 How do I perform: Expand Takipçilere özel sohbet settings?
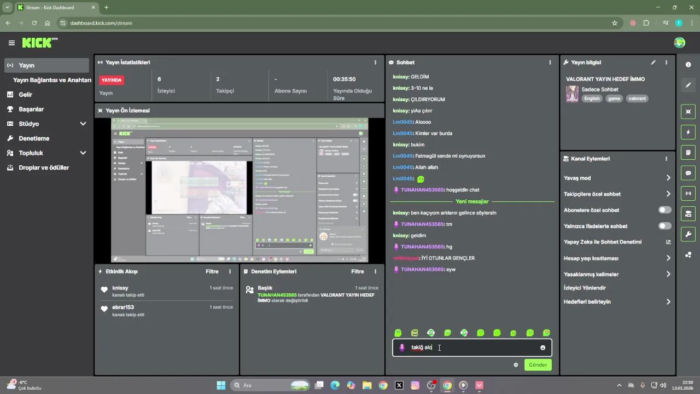617,194
